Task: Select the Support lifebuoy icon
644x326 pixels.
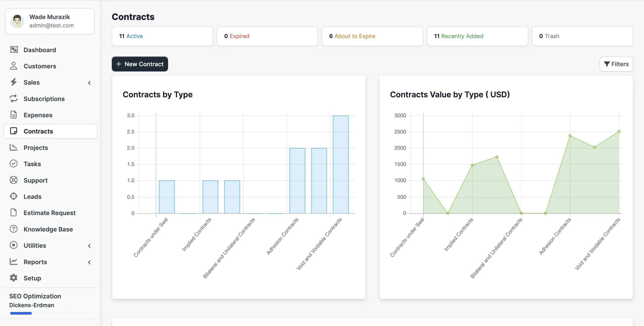Action: (14, 180)
